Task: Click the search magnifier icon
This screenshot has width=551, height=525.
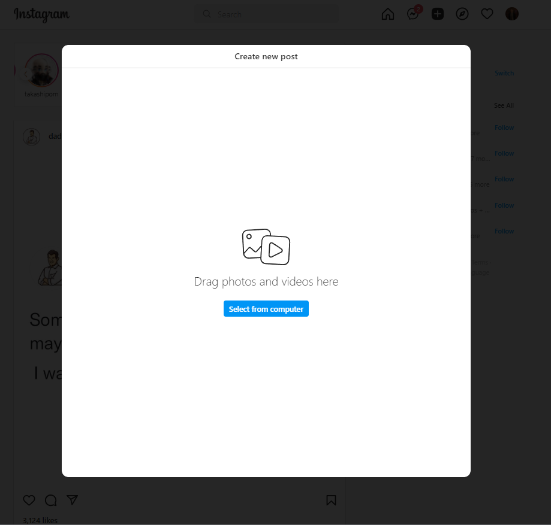Action: (x=207, y=14)
